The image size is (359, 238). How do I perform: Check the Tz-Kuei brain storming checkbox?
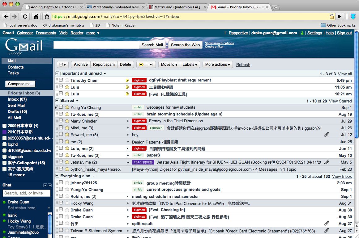[61, 114]
